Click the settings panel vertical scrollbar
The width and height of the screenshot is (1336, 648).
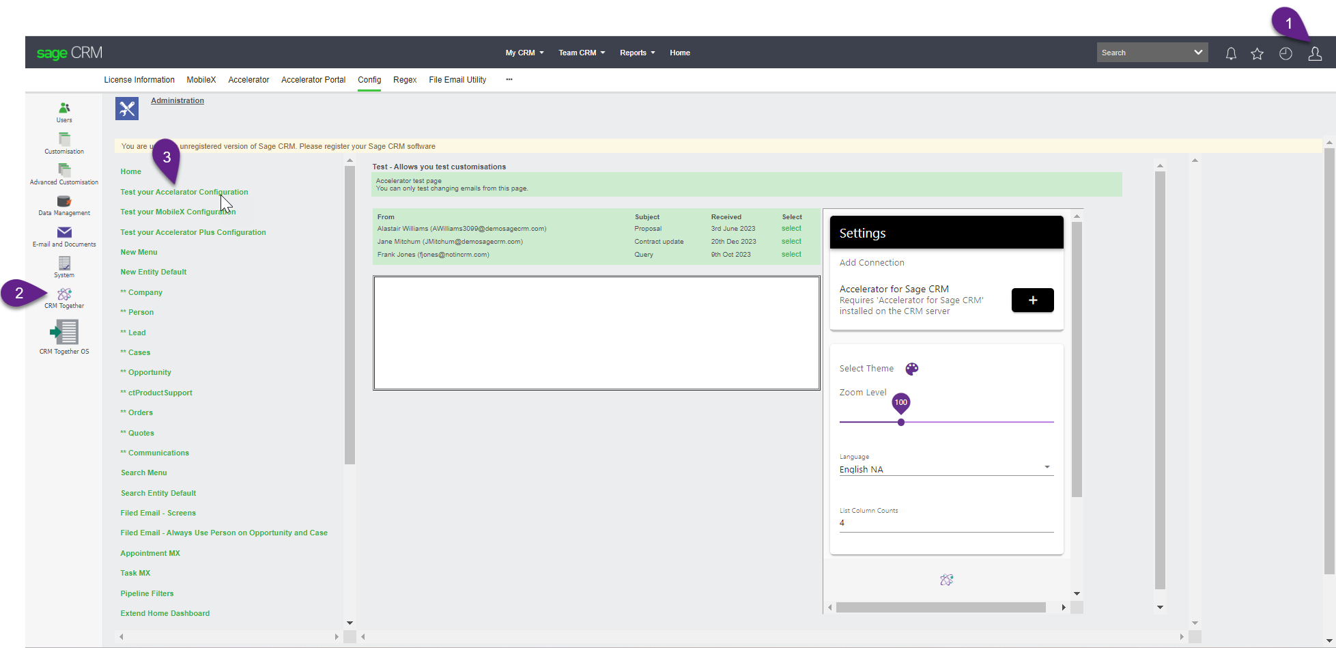1077,359
